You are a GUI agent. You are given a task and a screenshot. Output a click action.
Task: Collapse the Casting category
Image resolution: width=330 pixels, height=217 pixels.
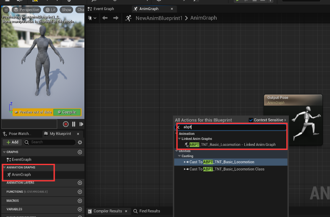(x=179, y=156)
